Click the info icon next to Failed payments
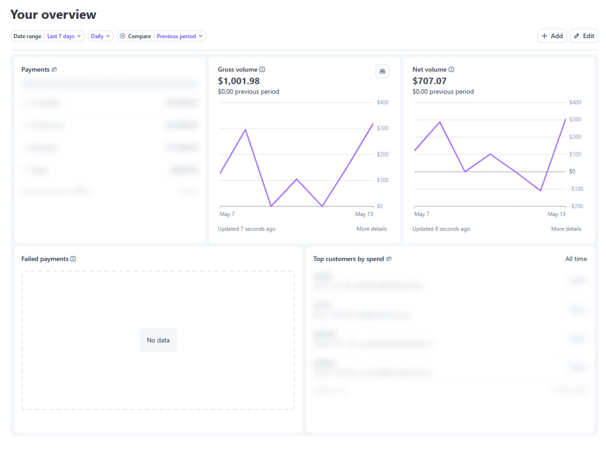The width and height of the screenshot is (606, 455). point(73,259)
